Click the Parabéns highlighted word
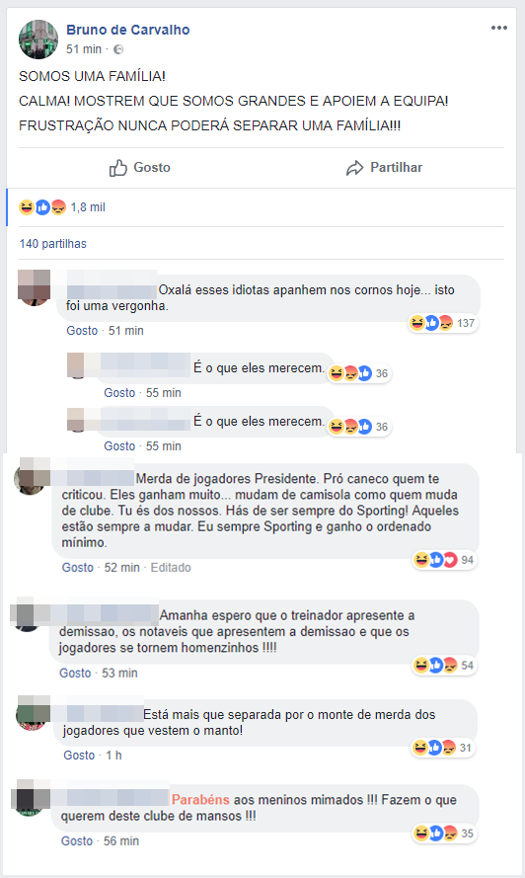 pyautogui.click(x=200, y=800)
